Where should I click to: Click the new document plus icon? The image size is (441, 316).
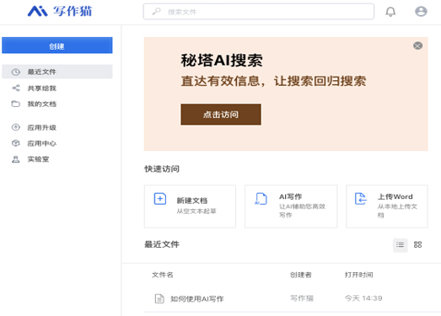click(160, 199)
